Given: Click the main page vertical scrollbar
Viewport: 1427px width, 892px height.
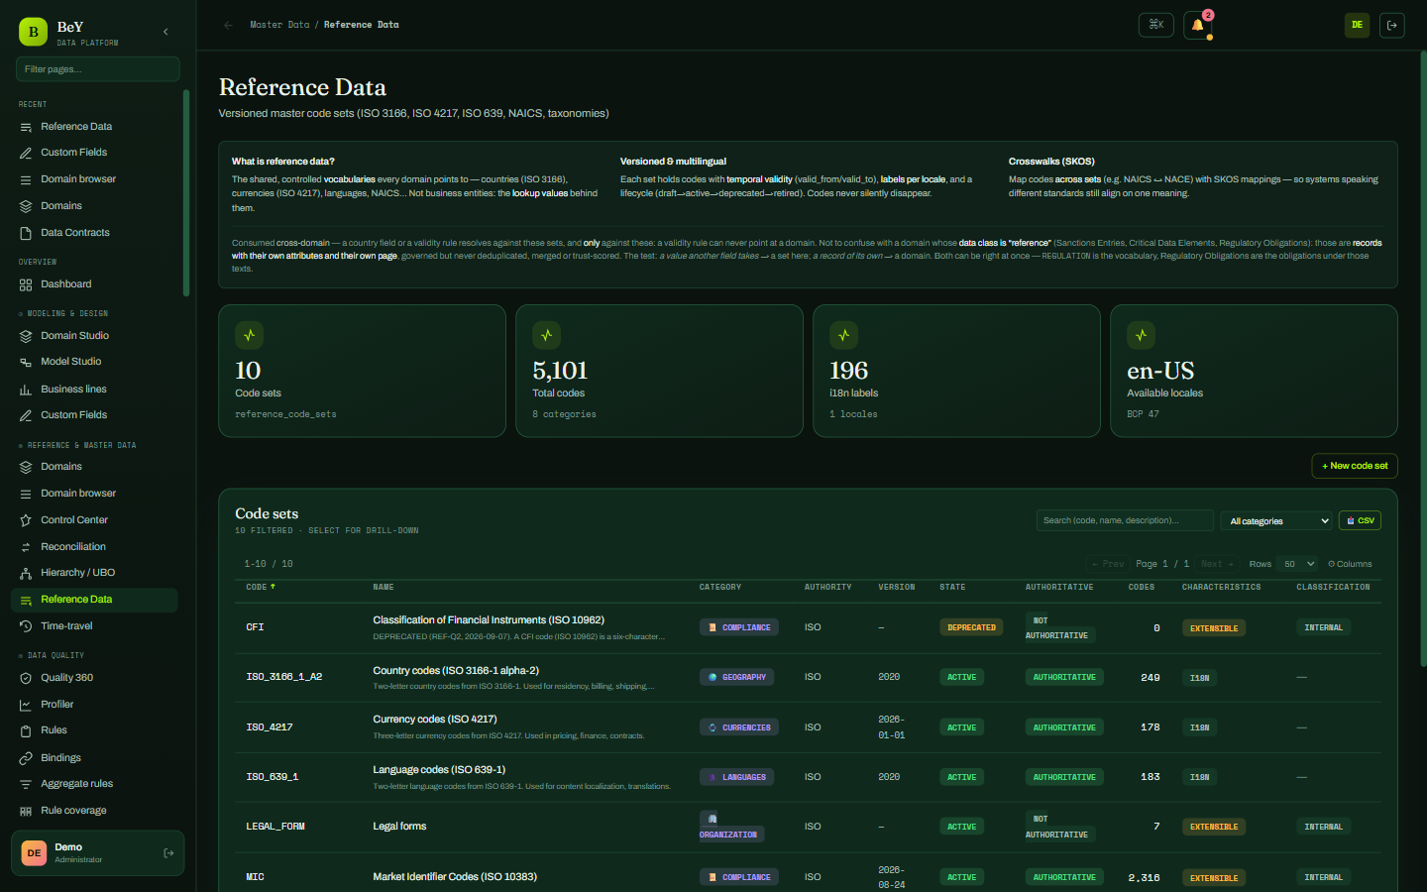Looking at the screenshot, I should (1423, 357).
